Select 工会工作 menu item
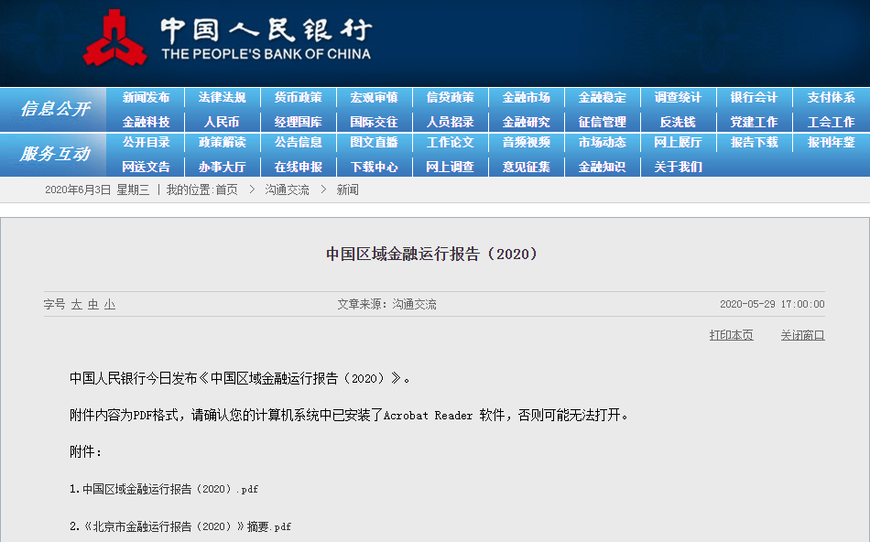The image size is (870, 542). tap(832, 122)
